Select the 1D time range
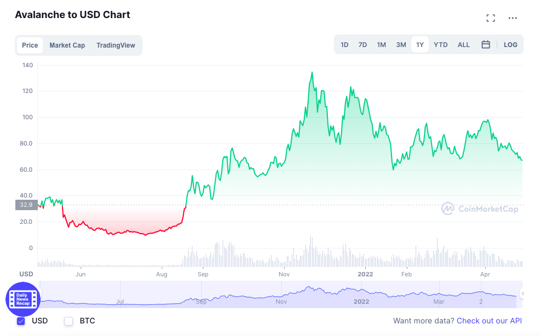This screenshot has height=336, width=539. tap(344, 45)
